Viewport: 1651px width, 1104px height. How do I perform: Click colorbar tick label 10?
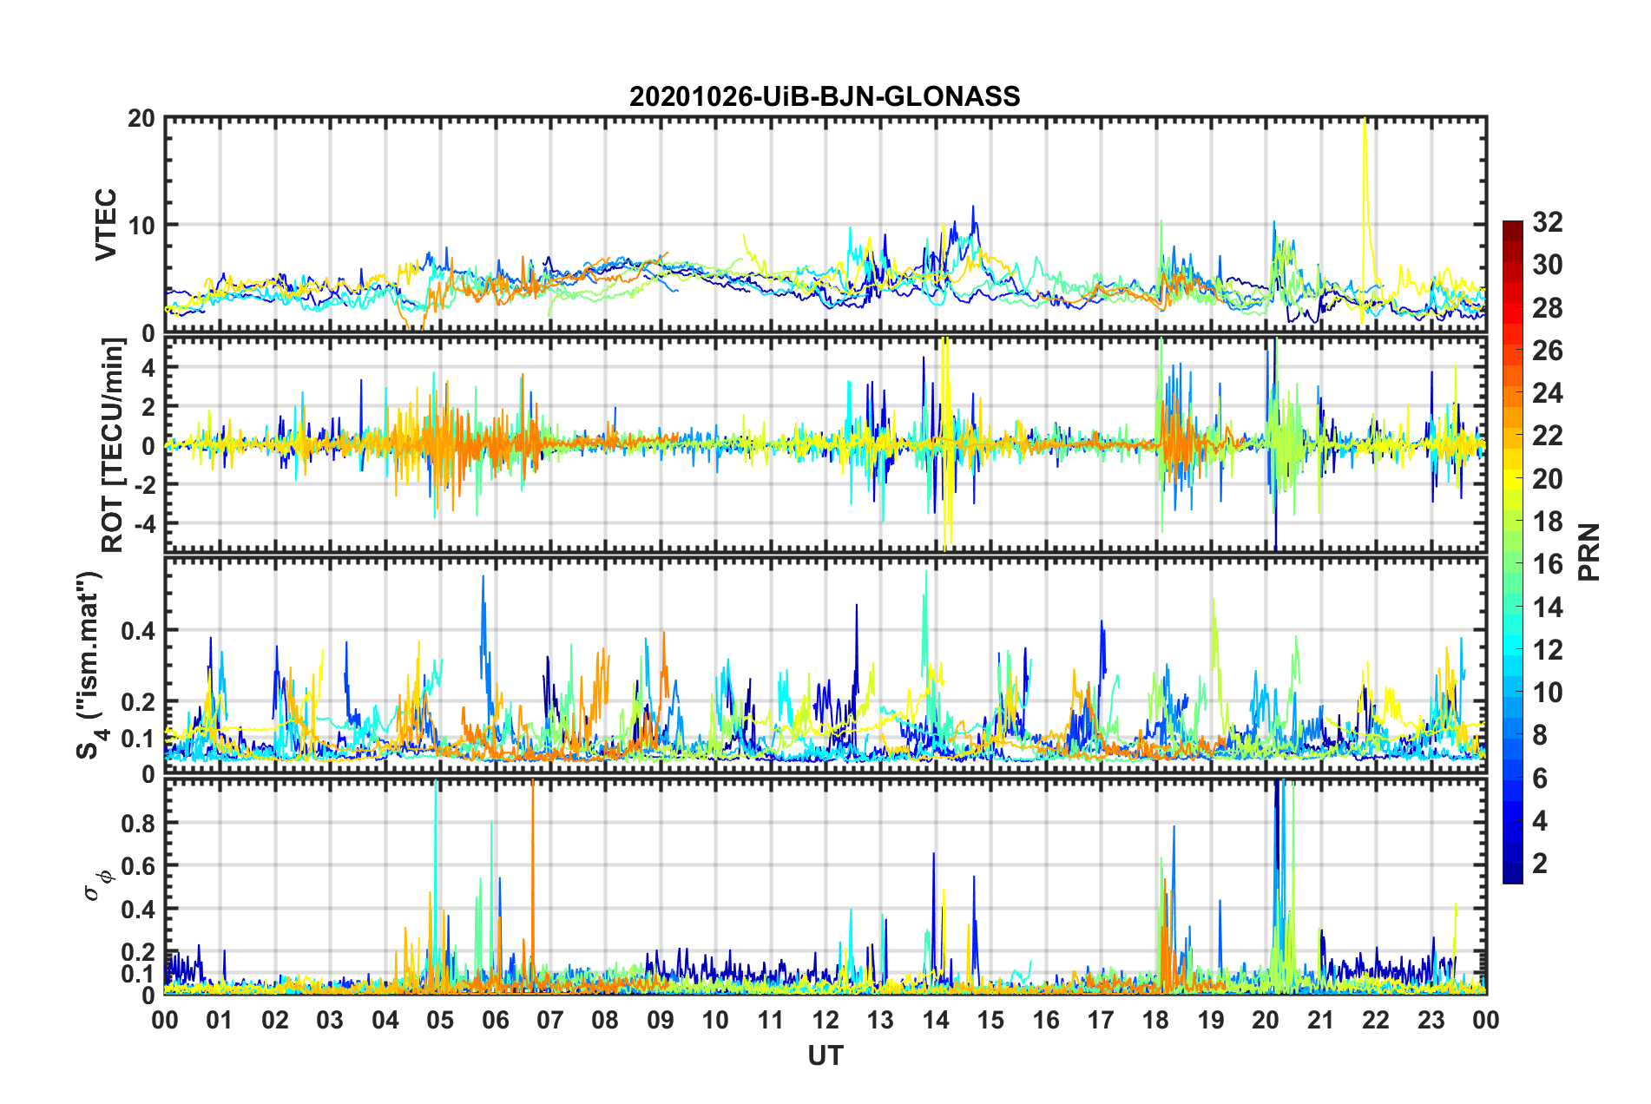pos(1548,693)
